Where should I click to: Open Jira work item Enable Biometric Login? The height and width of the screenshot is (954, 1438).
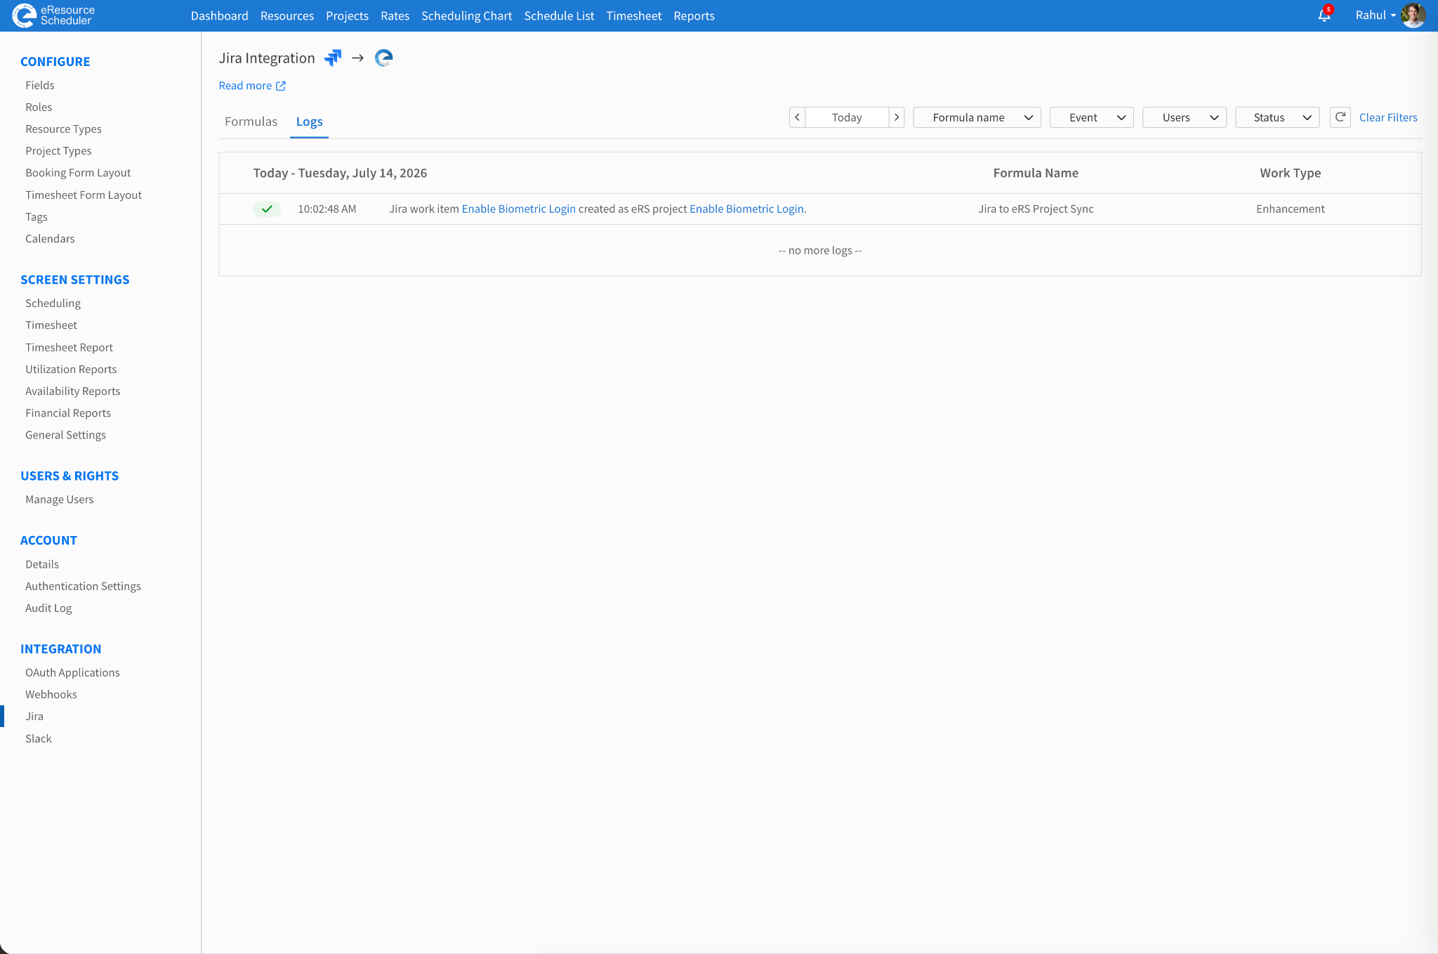(518, 209)
